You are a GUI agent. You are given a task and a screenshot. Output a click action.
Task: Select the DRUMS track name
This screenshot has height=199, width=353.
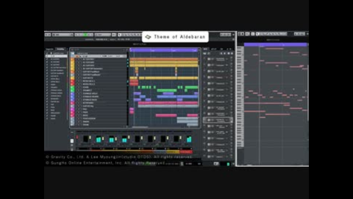(x=86, y=125)
